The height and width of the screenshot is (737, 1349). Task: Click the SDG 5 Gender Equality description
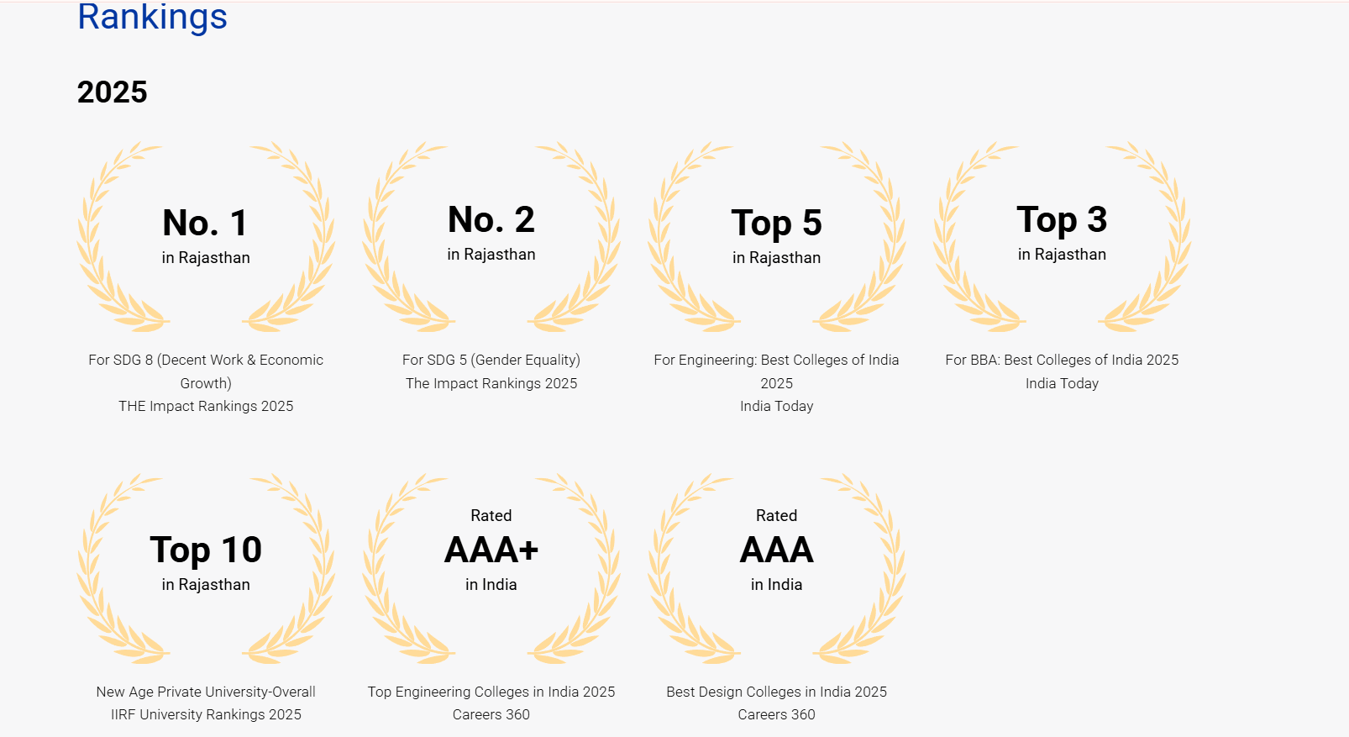click(491, 360)
